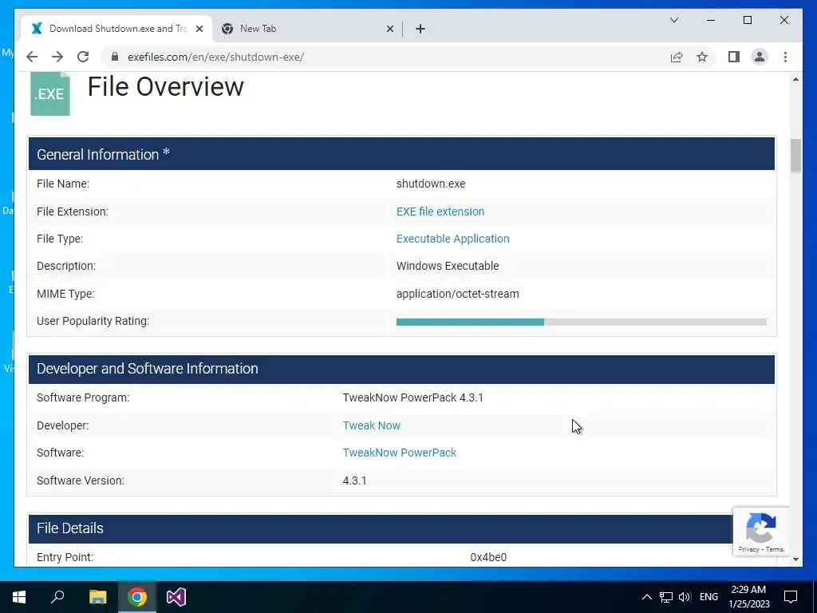Click the .EXE file icon
This screenshot has height=613, width=817.
pyautogui.click(x=50, y=94)
